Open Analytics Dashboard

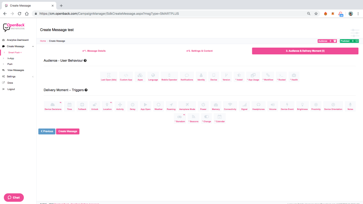point(18,40)
